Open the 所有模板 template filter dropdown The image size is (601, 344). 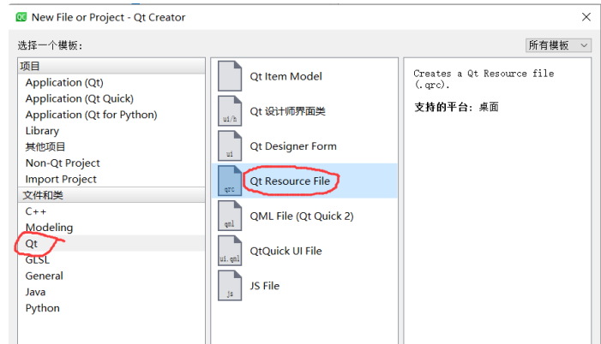[558, 45]
